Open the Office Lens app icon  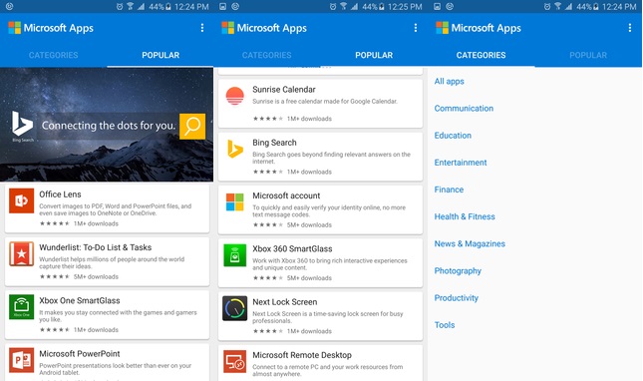[x=21, y=200]
